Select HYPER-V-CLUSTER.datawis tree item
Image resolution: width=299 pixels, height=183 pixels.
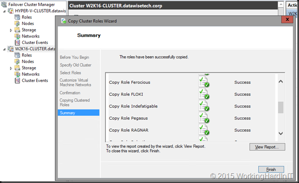pyautogui.click(x=40, y=11)
